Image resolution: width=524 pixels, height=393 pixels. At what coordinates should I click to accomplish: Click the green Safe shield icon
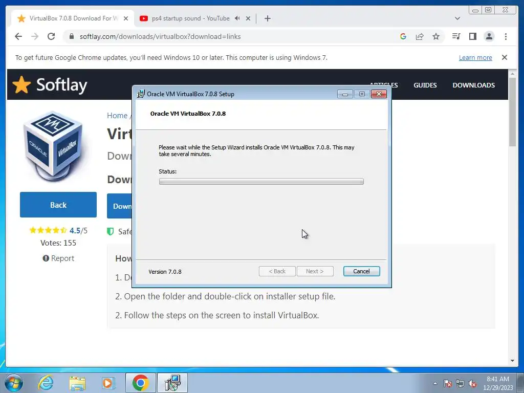[x=111, y=232]
